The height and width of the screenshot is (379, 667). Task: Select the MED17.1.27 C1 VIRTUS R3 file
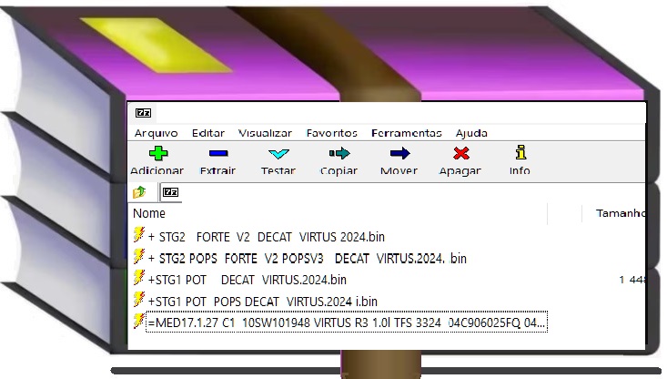pos(346,323)
